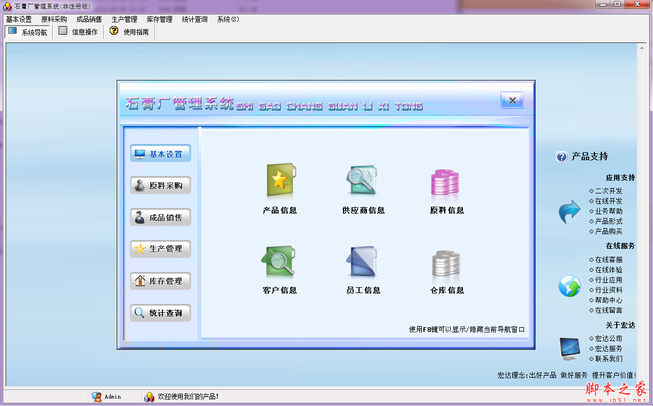The image size is (653, 406).
Task: Click the monitor icon under 关于宏达
Action: [569, 347]
